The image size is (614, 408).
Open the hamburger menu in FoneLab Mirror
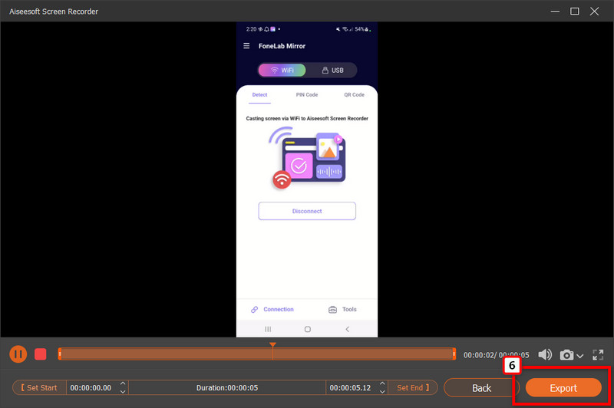coord(246,46)
